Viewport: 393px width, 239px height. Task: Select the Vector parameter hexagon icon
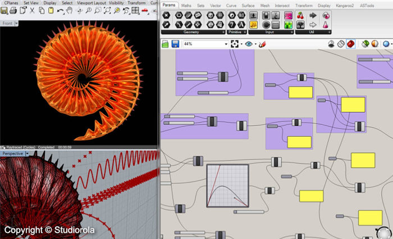coord(166,24)
